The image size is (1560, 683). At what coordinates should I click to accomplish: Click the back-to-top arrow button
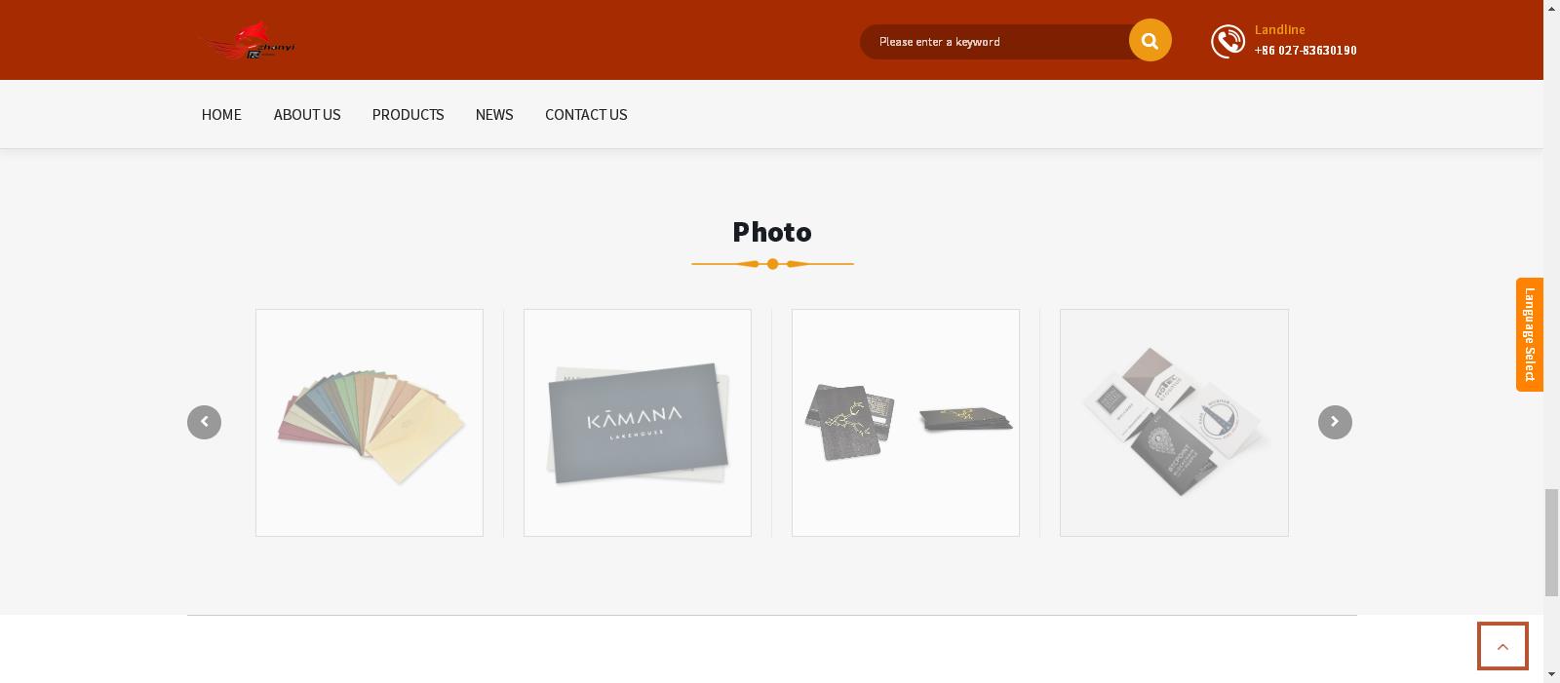coord(1502,646)
